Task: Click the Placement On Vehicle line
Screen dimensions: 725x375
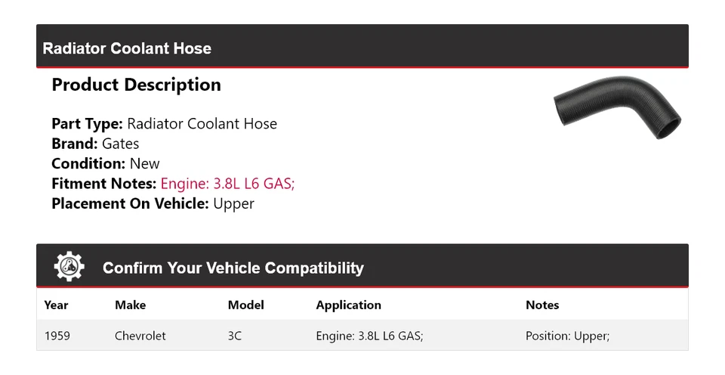Action: [x=153, y=203]
